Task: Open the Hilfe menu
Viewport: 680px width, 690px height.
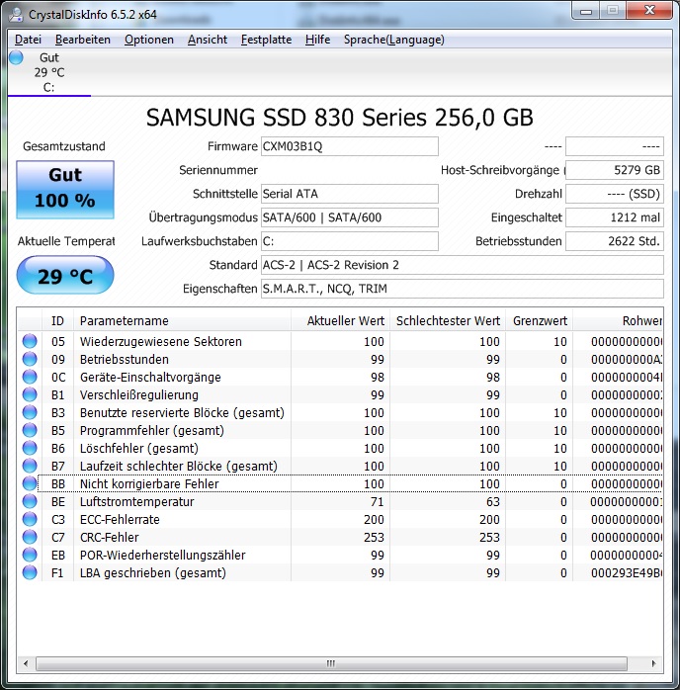Action: tap(317, 40)
